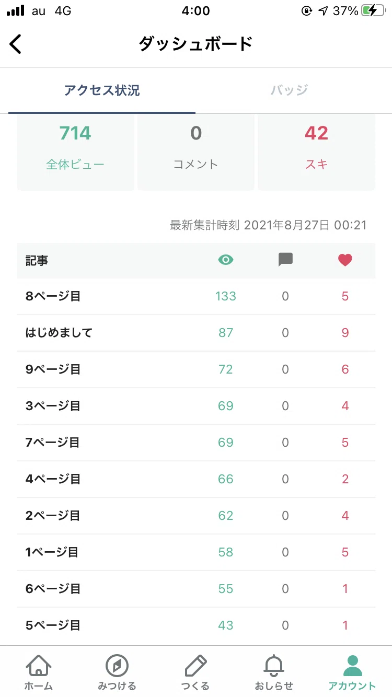Screen dimensions: 392x697
Task: Tap the back arrow icon
Action: tap(16, 44)
